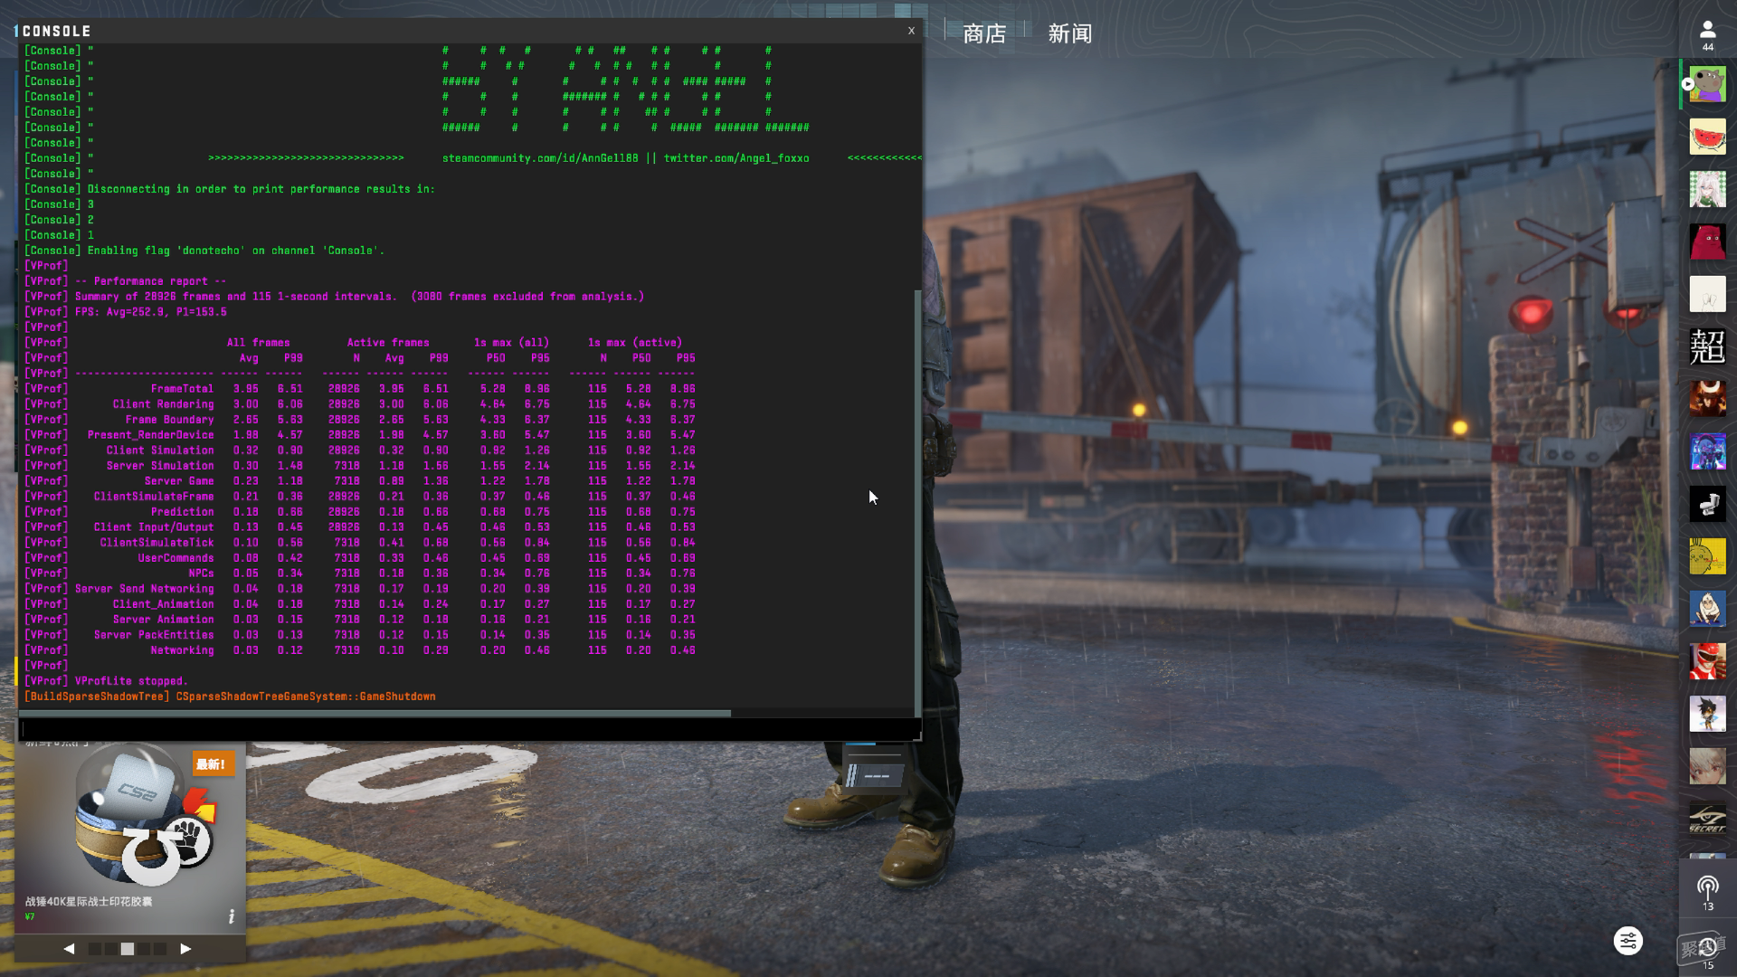This screenshot has width=1737, height=977.
Task: Open the recent players icon showing 15
Action: [1707, 953]
